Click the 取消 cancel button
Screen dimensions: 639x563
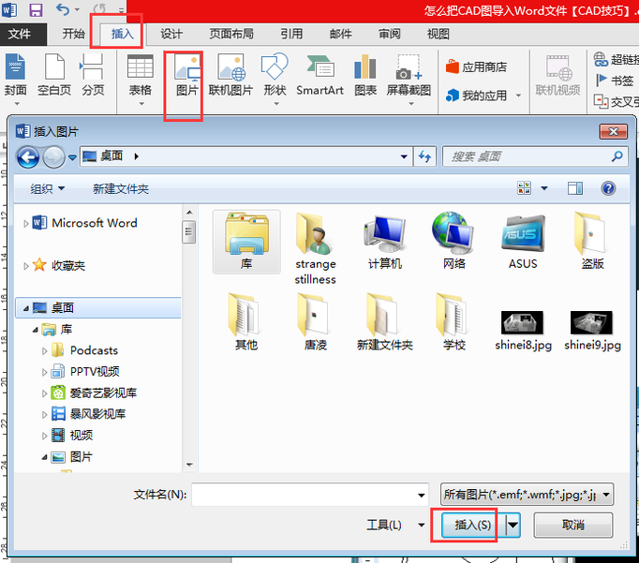(x=573, y=526)
